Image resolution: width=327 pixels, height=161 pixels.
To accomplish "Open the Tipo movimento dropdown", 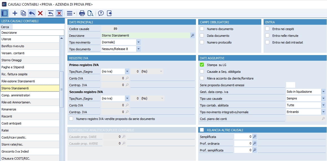I will coord(138,42).
